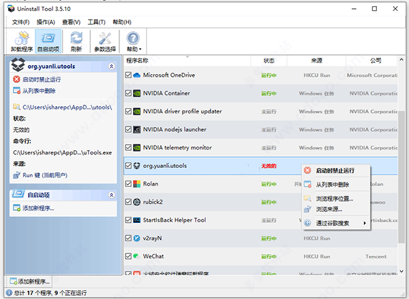Open the 操作(A) menu

[46, 22]
